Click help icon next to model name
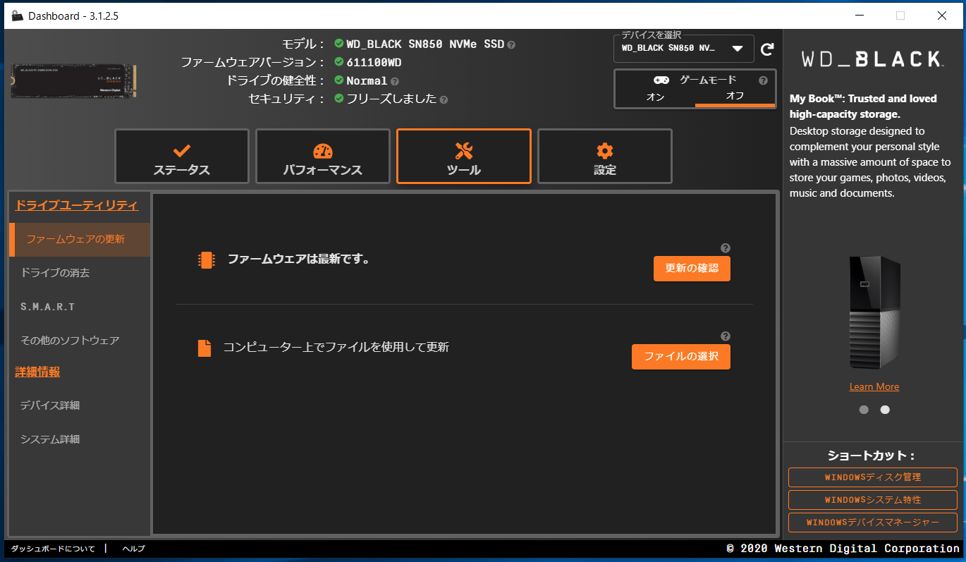Screen dimensions: 966x562 (x=511, y=44)
